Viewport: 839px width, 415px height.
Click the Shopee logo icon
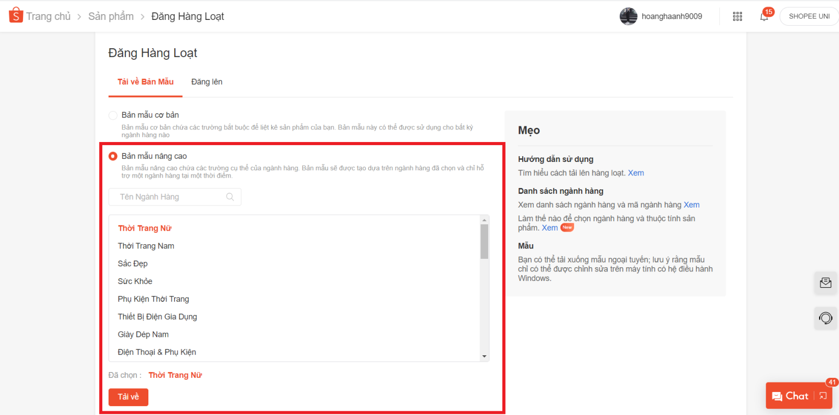[16, 15]
